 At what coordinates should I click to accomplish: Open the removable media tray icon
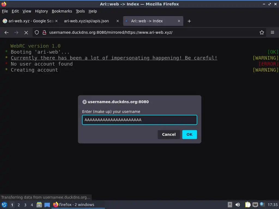coord(230,205)
